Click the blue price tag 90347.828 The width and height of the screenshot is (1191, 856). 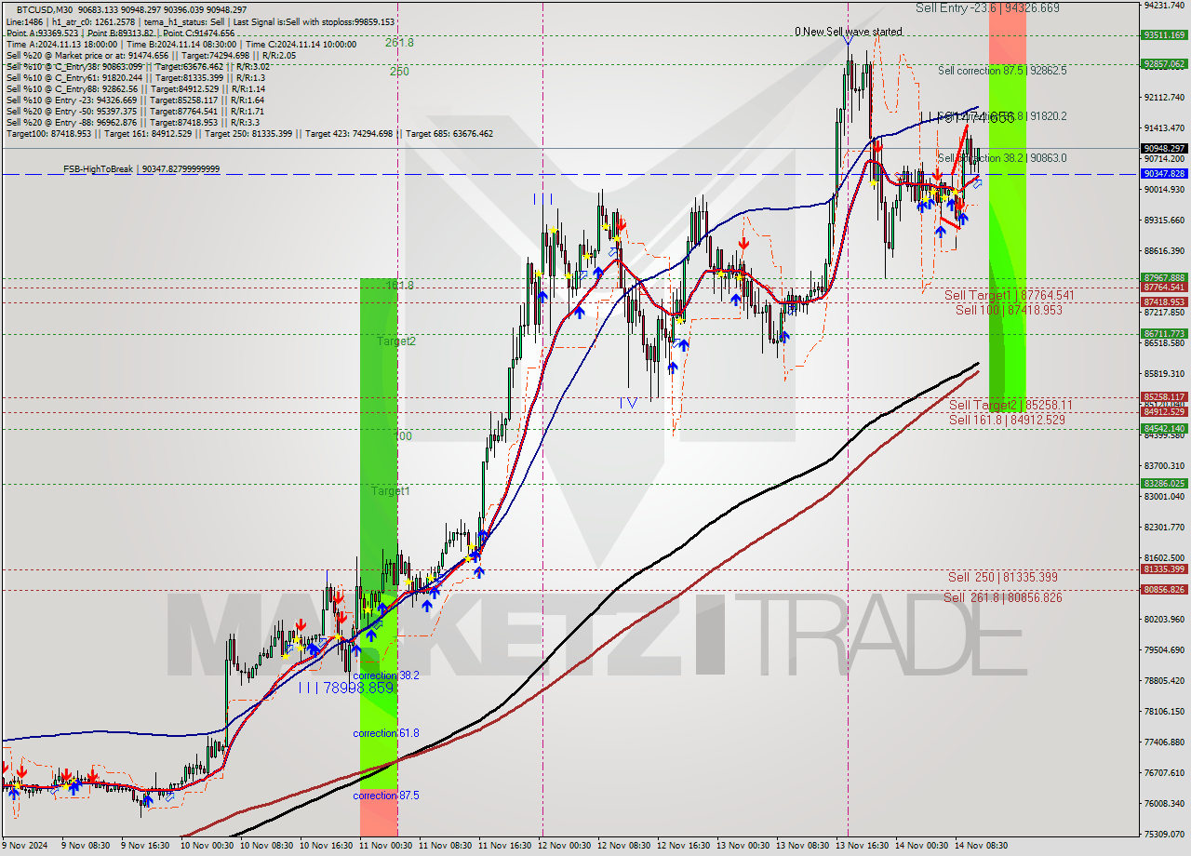point(1164,173)
